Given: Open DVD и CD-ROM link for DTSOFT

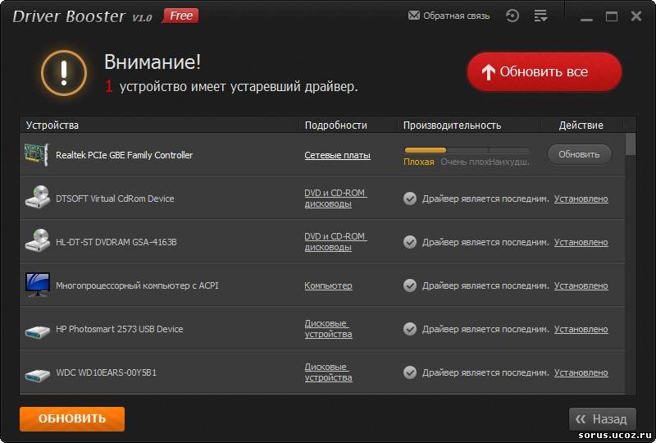Looking at the screenshot, I should pyautogui.click(x=335, y=199).
